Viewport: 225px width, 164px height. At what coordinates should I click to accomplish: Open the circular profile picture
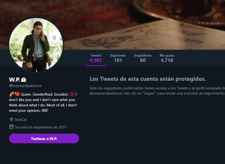(x=36, y=45)
